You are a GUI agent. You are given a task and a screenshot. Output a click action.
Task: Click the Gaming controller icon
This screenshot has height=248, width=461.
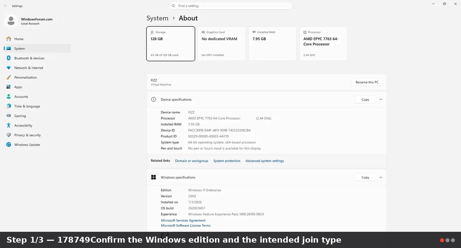9,116
